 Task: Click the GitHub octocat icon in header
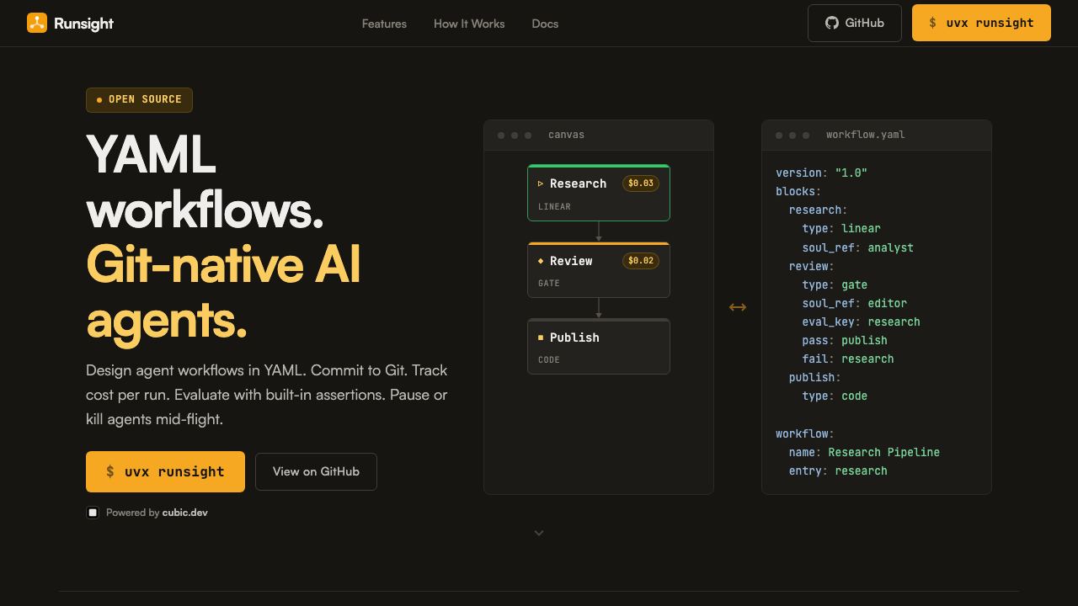[832, 23]
